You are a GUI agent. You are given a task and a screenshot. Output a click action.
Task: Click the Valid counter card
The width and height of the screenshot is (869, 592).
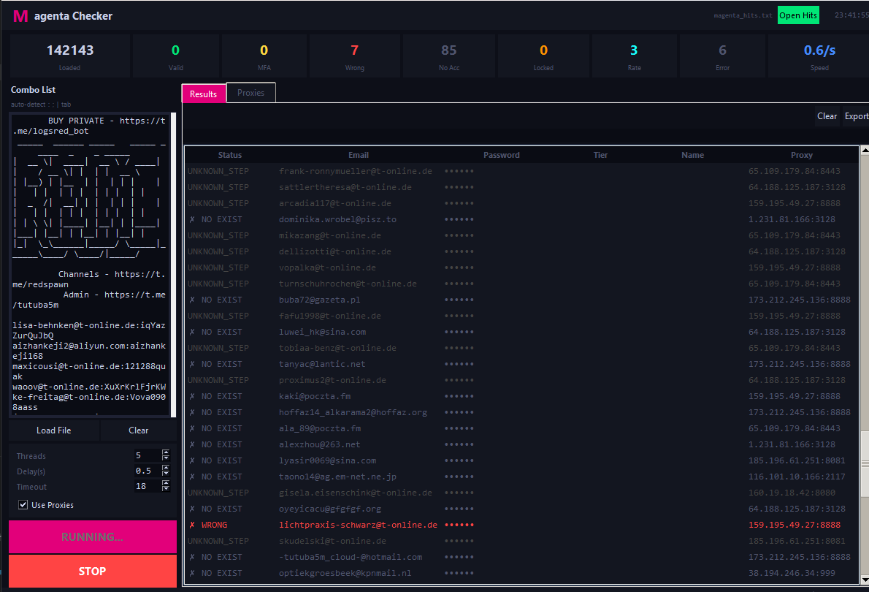tap(176, 56)
